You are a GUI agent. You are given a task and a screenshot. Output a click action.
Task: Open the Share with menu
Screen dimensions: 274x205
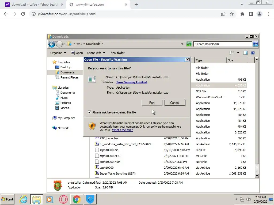click(x=96, y=53)
